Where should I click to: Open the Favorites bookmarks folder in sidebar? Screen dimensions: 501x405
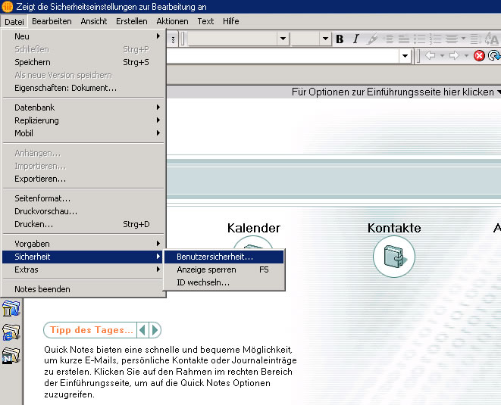pos(11,307)
